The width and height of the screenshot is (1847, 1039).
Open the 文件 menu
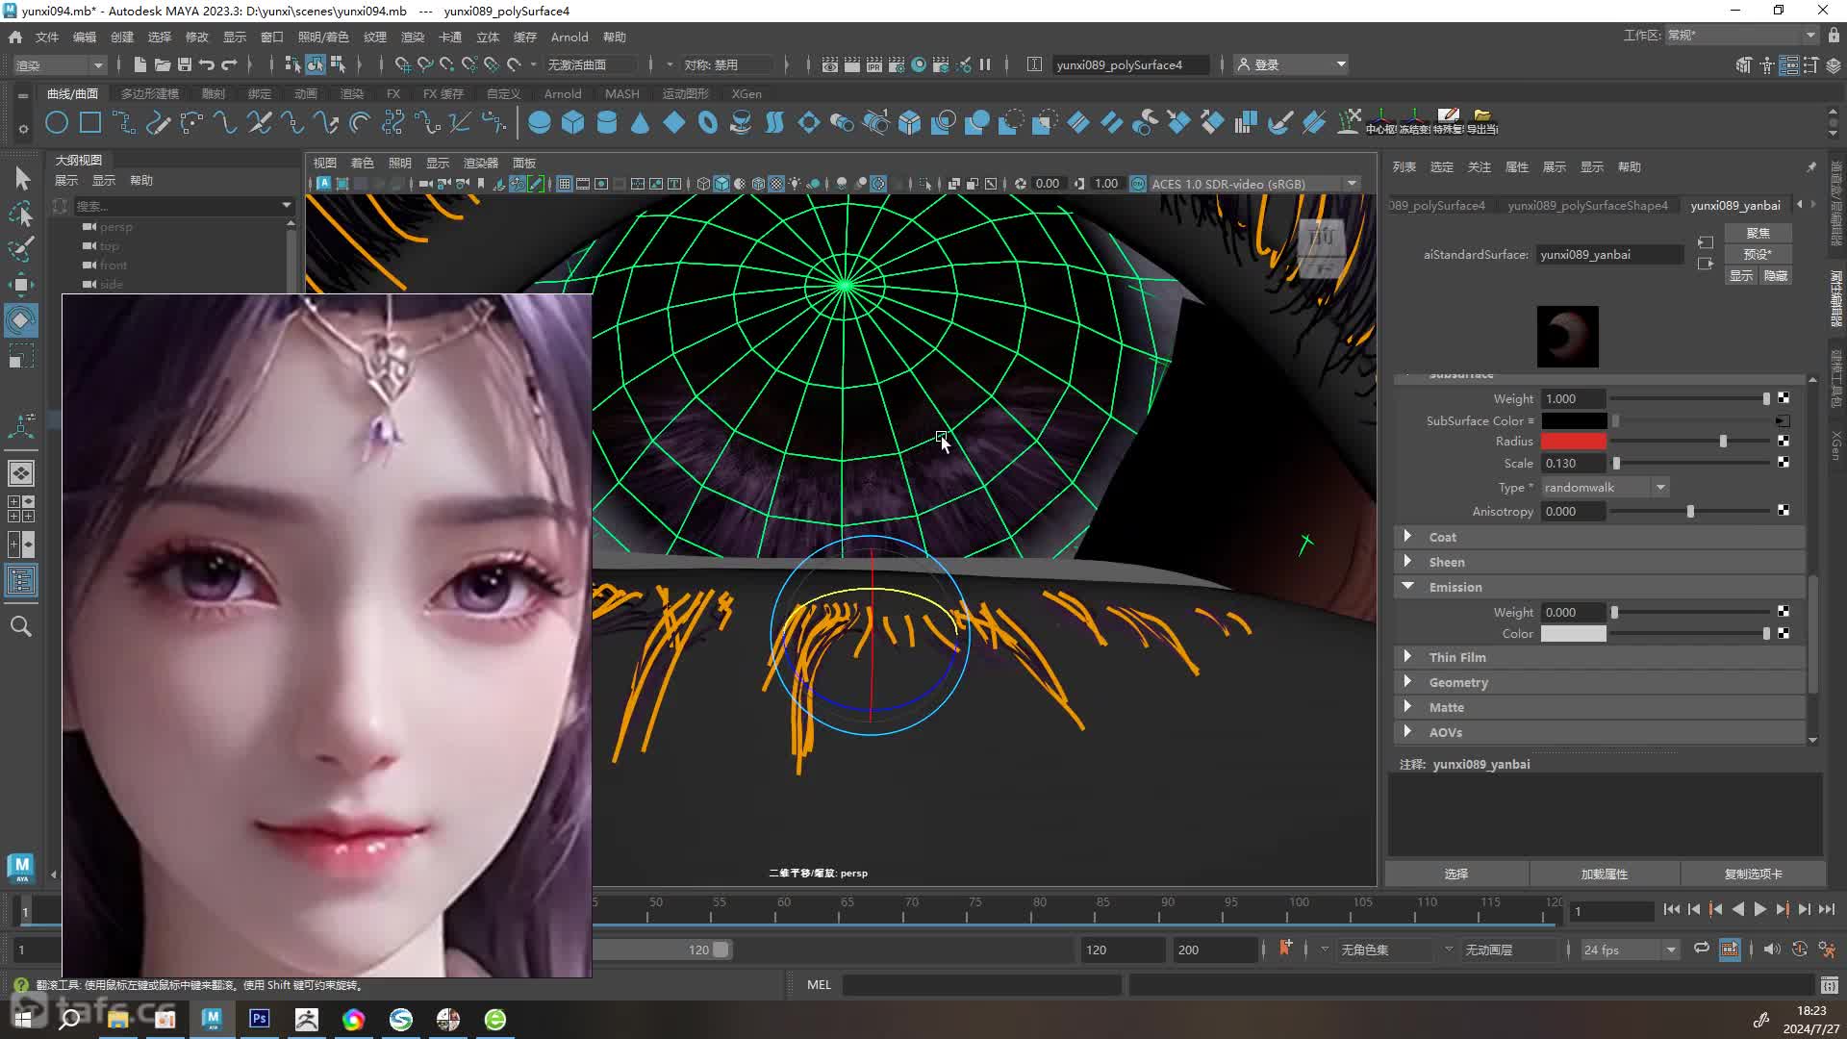click(x=47, y=37)
